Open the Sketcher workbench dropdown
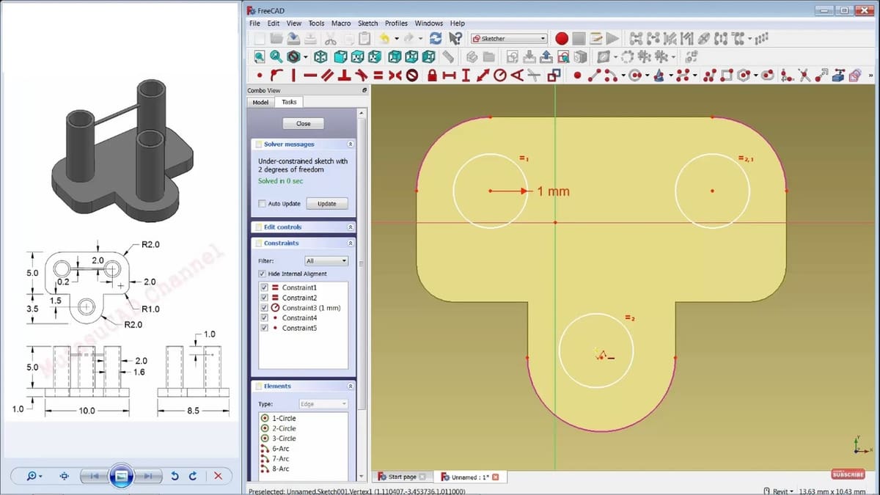This screenshot has width=880, height=495. pyautogui.click(x=509, y=38)
